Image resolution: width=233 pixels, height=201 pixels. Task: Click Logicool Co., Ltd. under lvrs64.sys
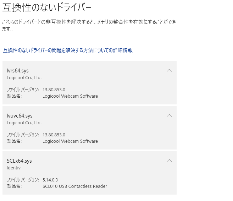(x=24, y=78)
